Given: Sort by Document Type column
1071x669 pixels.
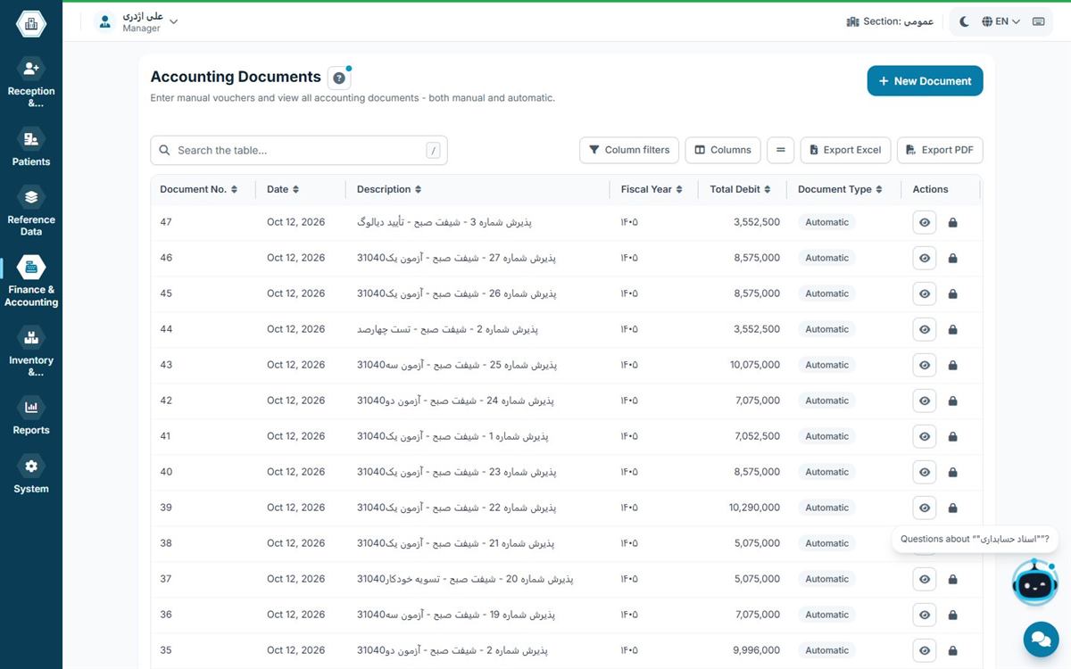Looking at the screenshot, I should pos(840,189).
